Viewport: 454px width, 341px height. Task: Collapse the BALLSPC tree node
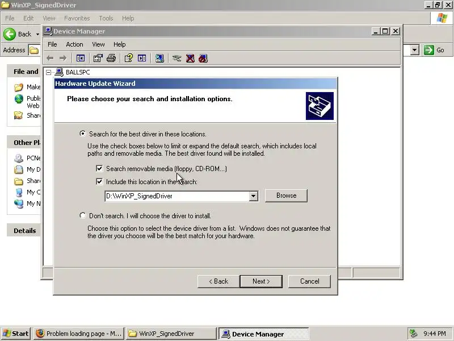48,72
